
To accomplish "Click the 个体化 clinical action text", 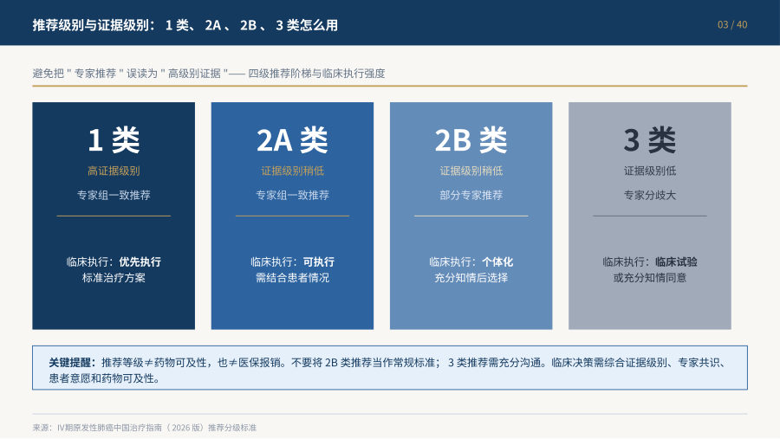I will coord(497,261).
